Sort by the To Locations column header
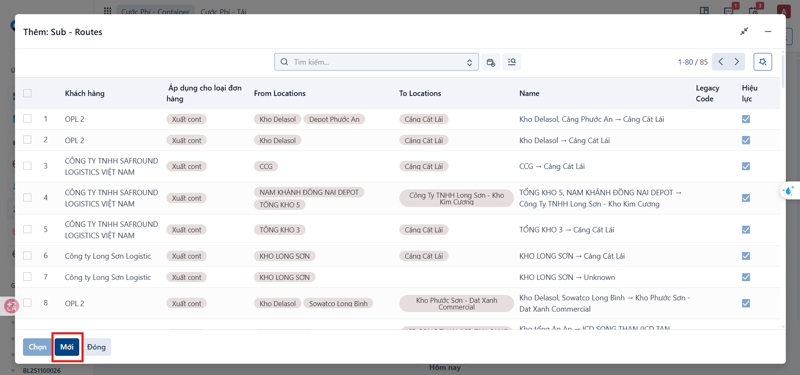Screen dimensions: 800x375 [x=420, y=93]
